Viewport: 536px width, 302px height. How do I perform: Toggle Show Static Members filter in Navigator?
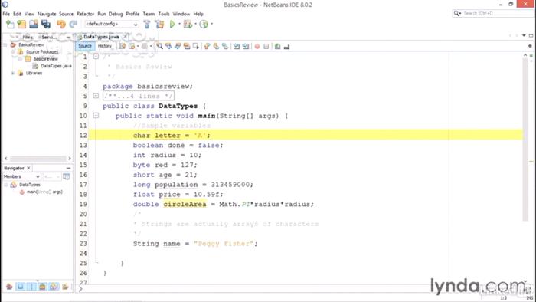point(31,287)
